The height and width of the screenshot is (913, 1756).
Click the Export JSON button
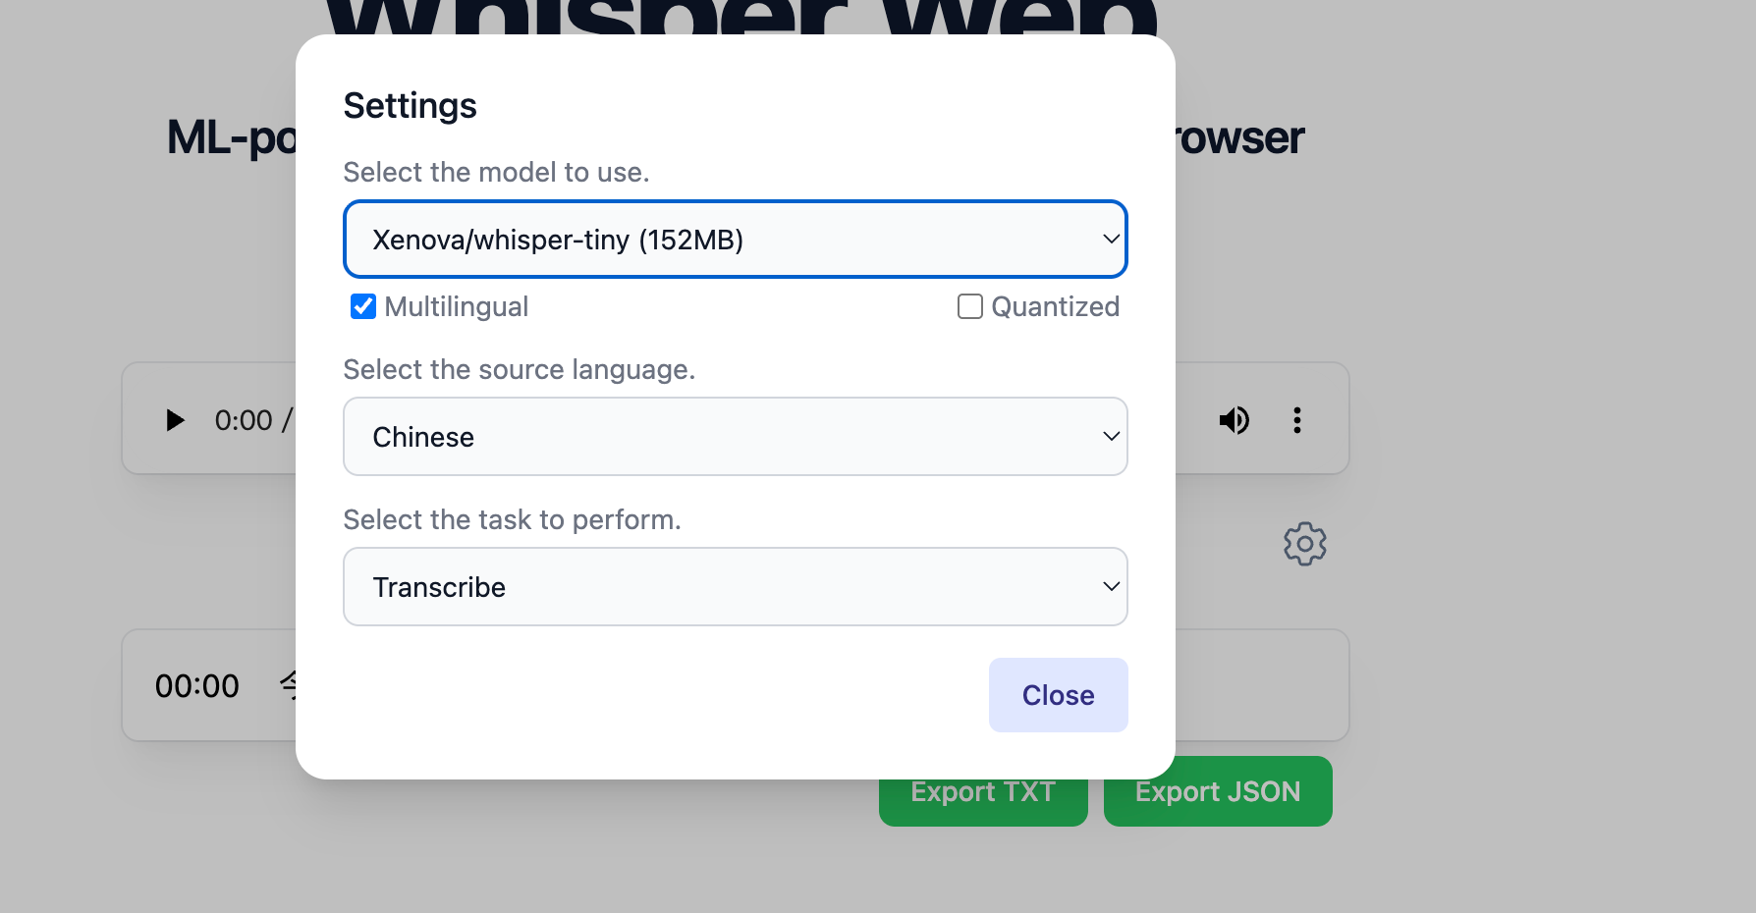coord(1218,791)
